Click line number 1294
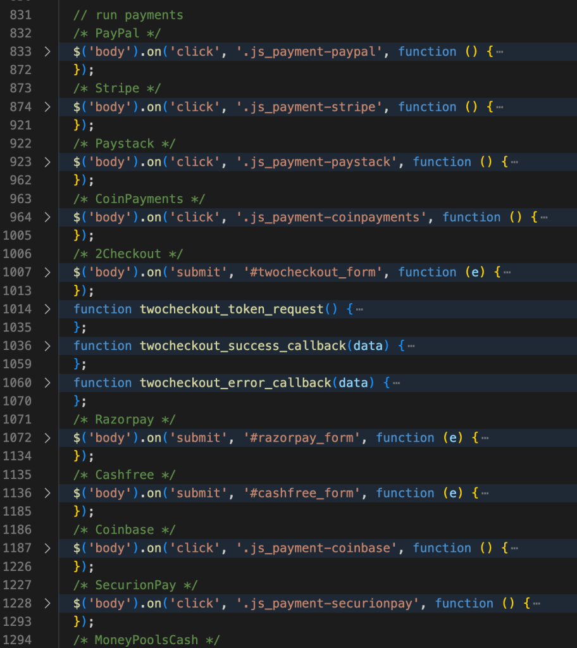577x648 pixels. pyautogui.click(x=17, y=640)
